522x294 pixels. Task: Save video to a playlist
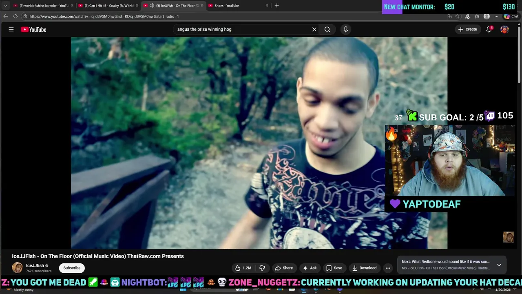(334, 268)
